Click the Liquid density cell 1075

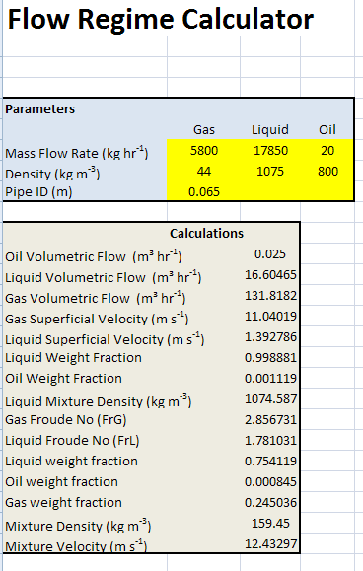(x=270, y=172)
